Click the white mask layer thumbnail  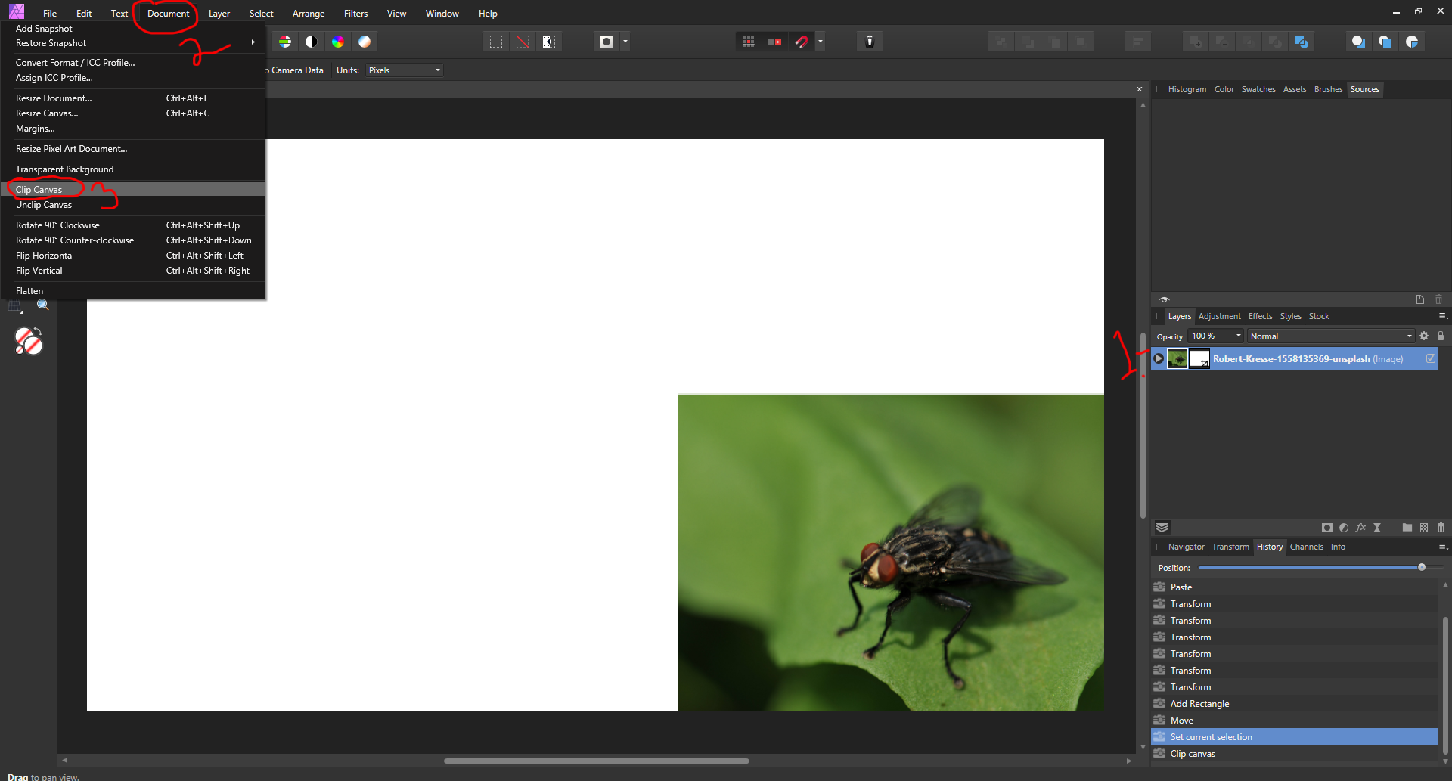pos(1199,359)
